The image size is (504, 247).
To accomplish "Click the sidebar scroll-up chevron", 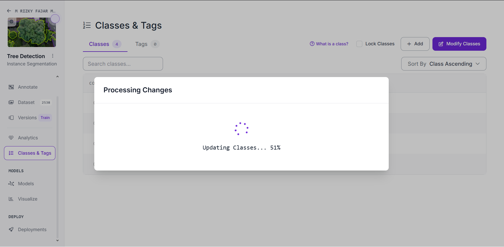I will 57,76.
